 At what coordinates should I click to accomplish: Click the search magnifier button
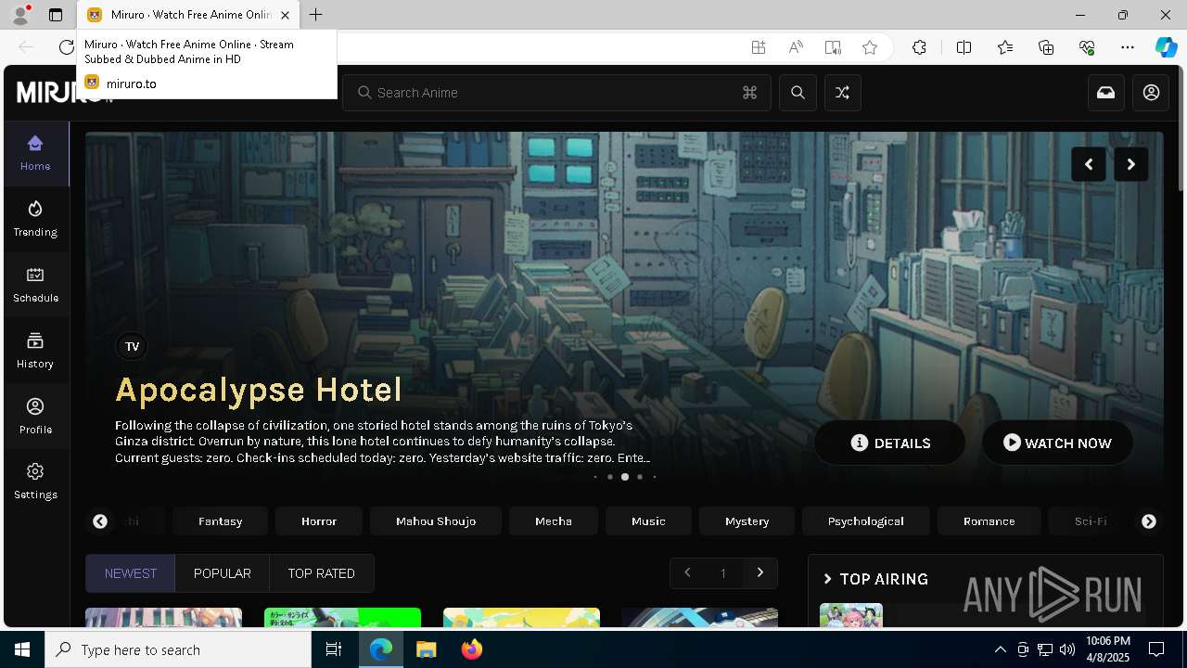[x=798, y=93]
